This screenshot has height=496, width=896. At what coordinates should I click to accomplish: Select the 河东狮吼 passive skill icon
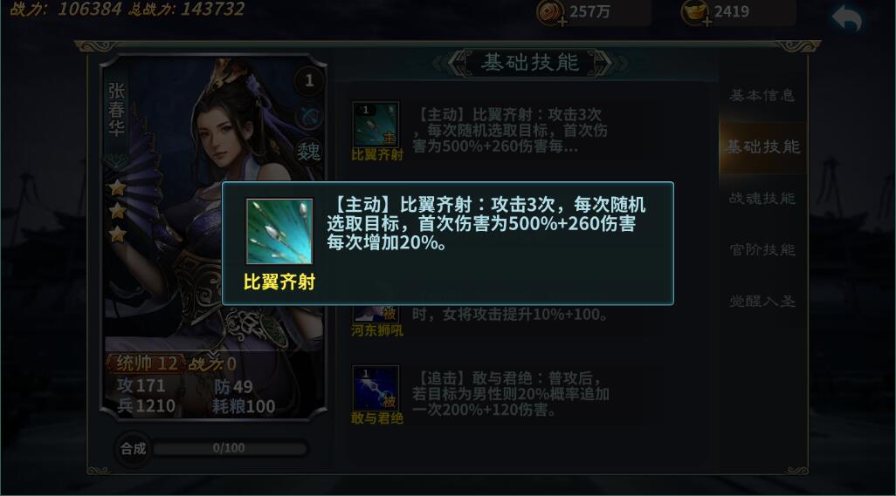(376, 313)
